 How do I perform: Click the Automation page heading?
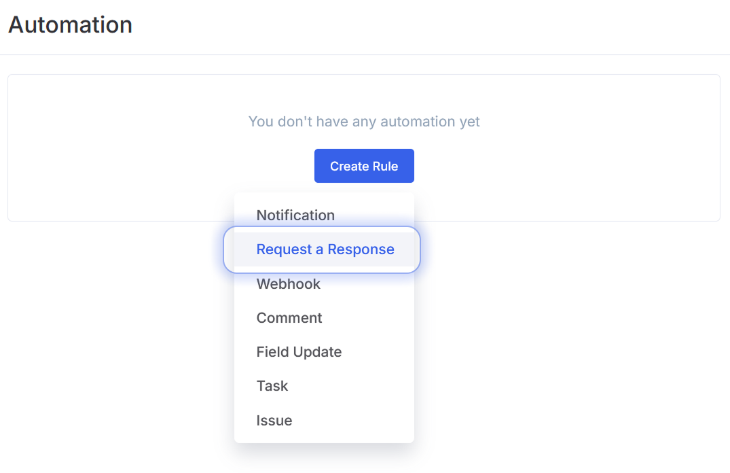tap(70, 24)
